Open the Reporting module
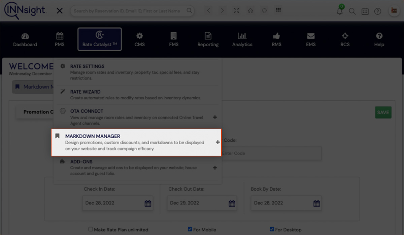The width and height of the screenshot is (404, 235). [208, 40]
